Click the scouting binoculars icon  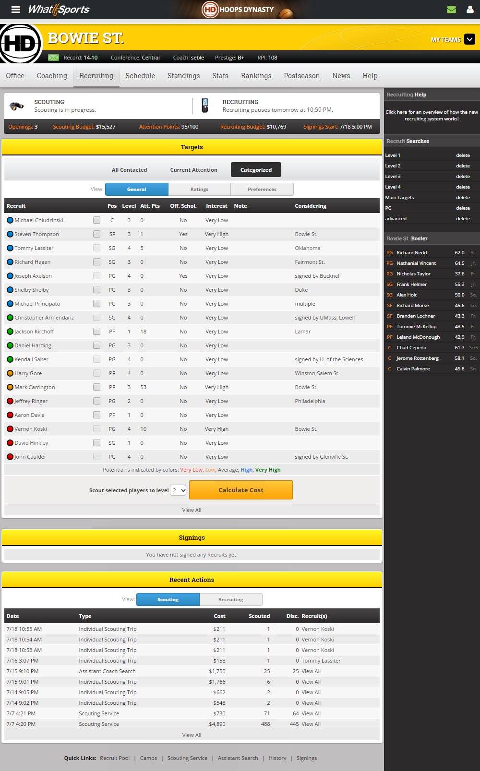(x=17, y=106)
